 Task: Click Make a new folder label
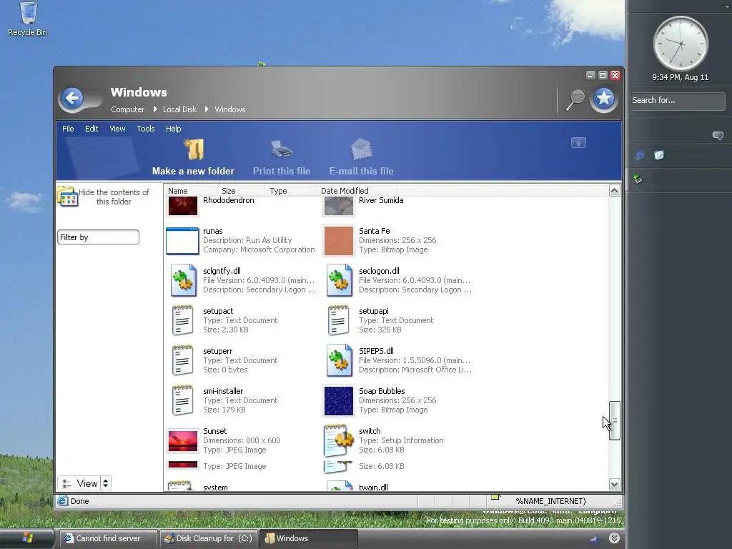[x=193, y=172]
